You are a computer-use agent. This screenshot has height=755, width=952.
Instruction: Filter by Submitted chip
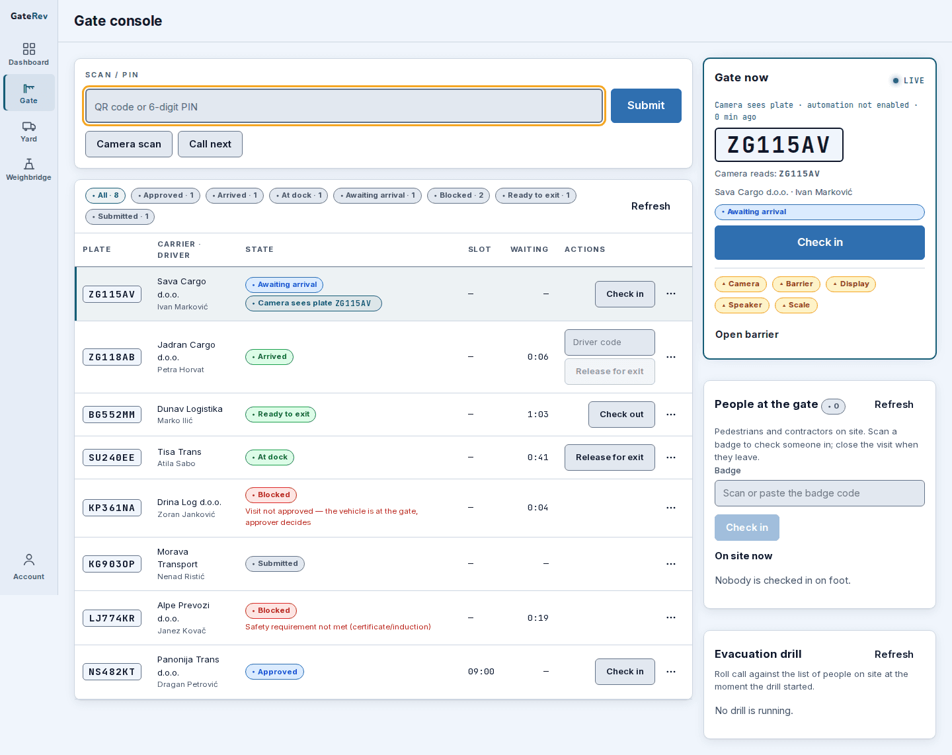pyautogui.click(x=120, y=217)
